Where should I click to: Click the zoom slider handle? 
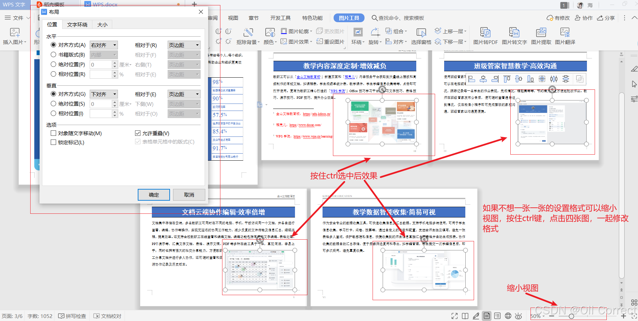tap(571, 316)
